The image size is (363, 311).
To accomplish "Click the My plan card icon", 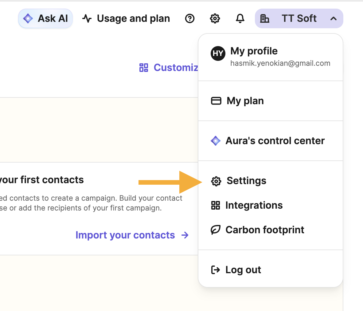I will (x=216, y=101).
